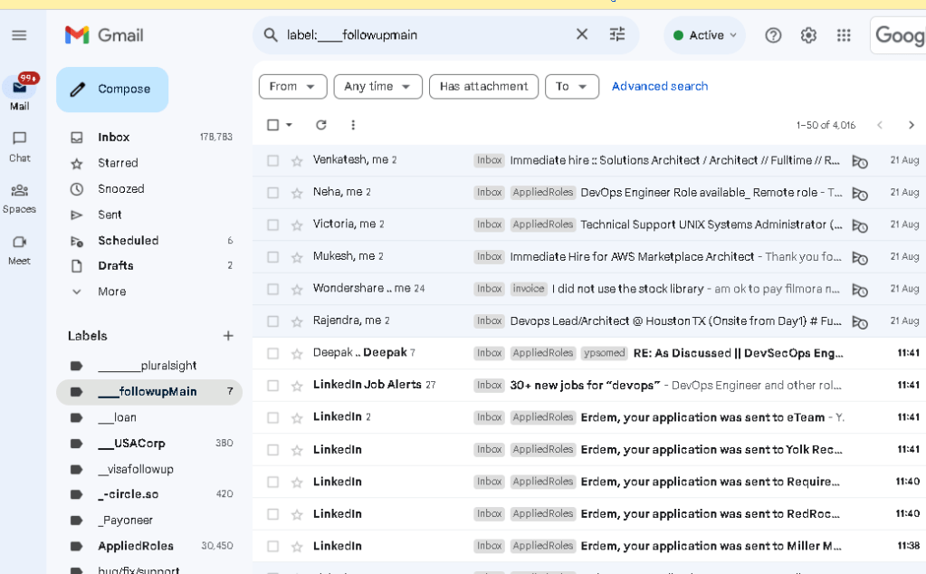Click the Gmail logo
Viewport: 926px width, 574px height.
click(104, 35)
